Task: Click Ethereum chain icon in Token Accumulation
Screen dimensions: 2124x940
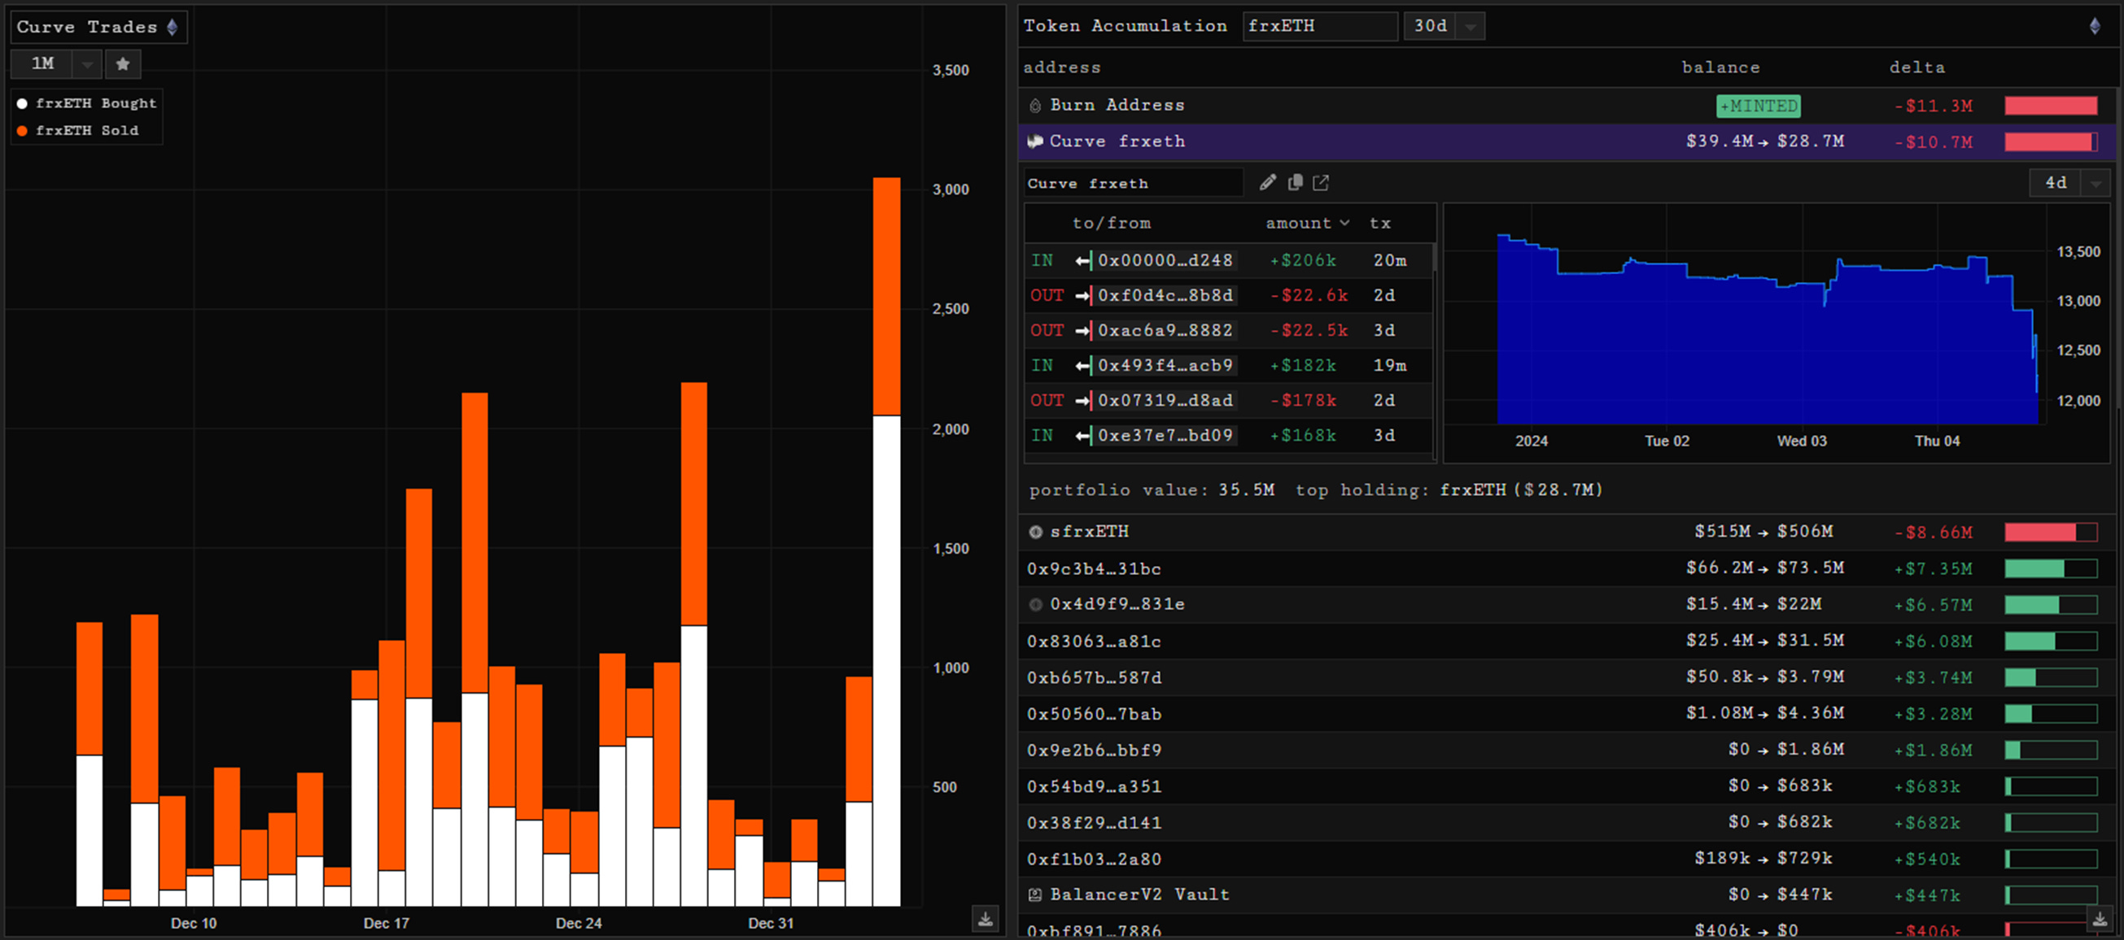Action: [x=2095, y=25]
